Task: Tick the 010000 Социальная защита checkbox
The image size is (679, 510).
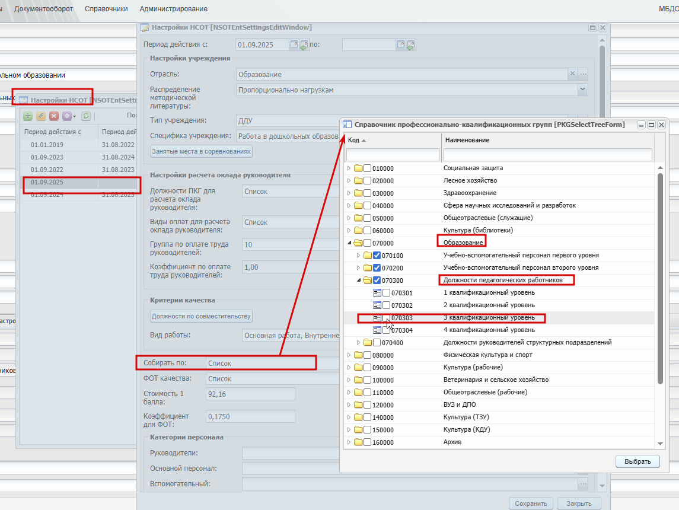Action: click(x=367, y=168)
